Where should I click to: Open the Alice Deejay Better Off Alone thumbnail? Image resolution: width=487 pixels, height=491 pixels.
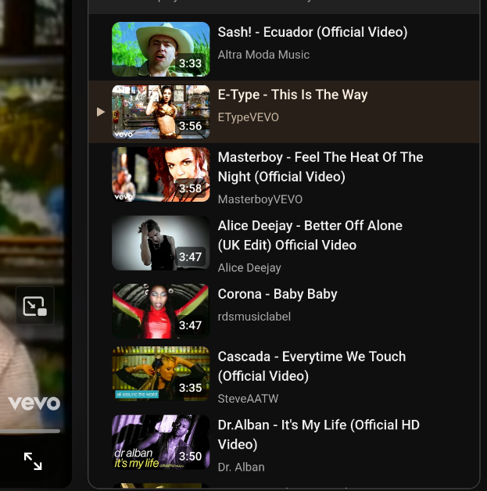[x=160, y=242]
